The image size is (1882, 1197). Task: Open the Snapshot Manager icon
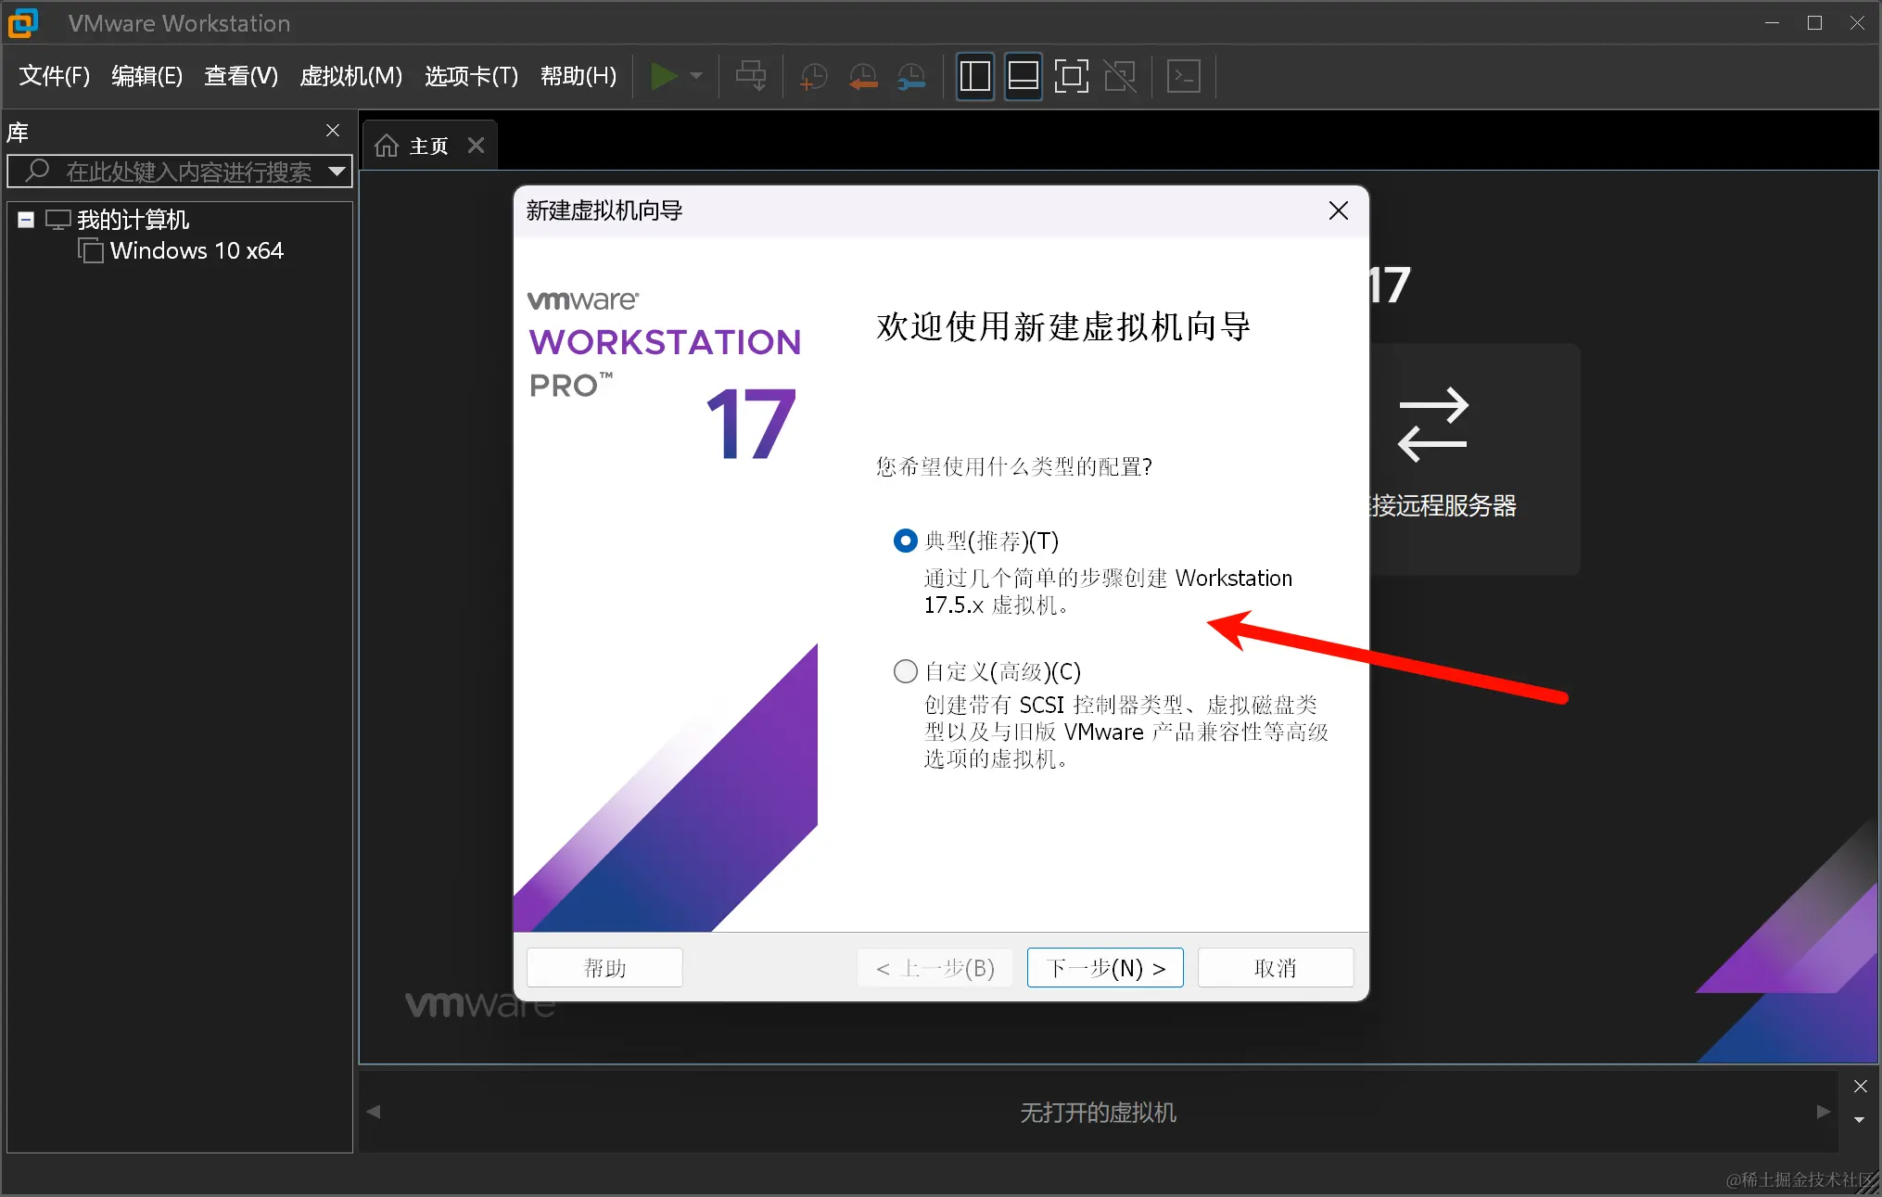click(911, 76)
